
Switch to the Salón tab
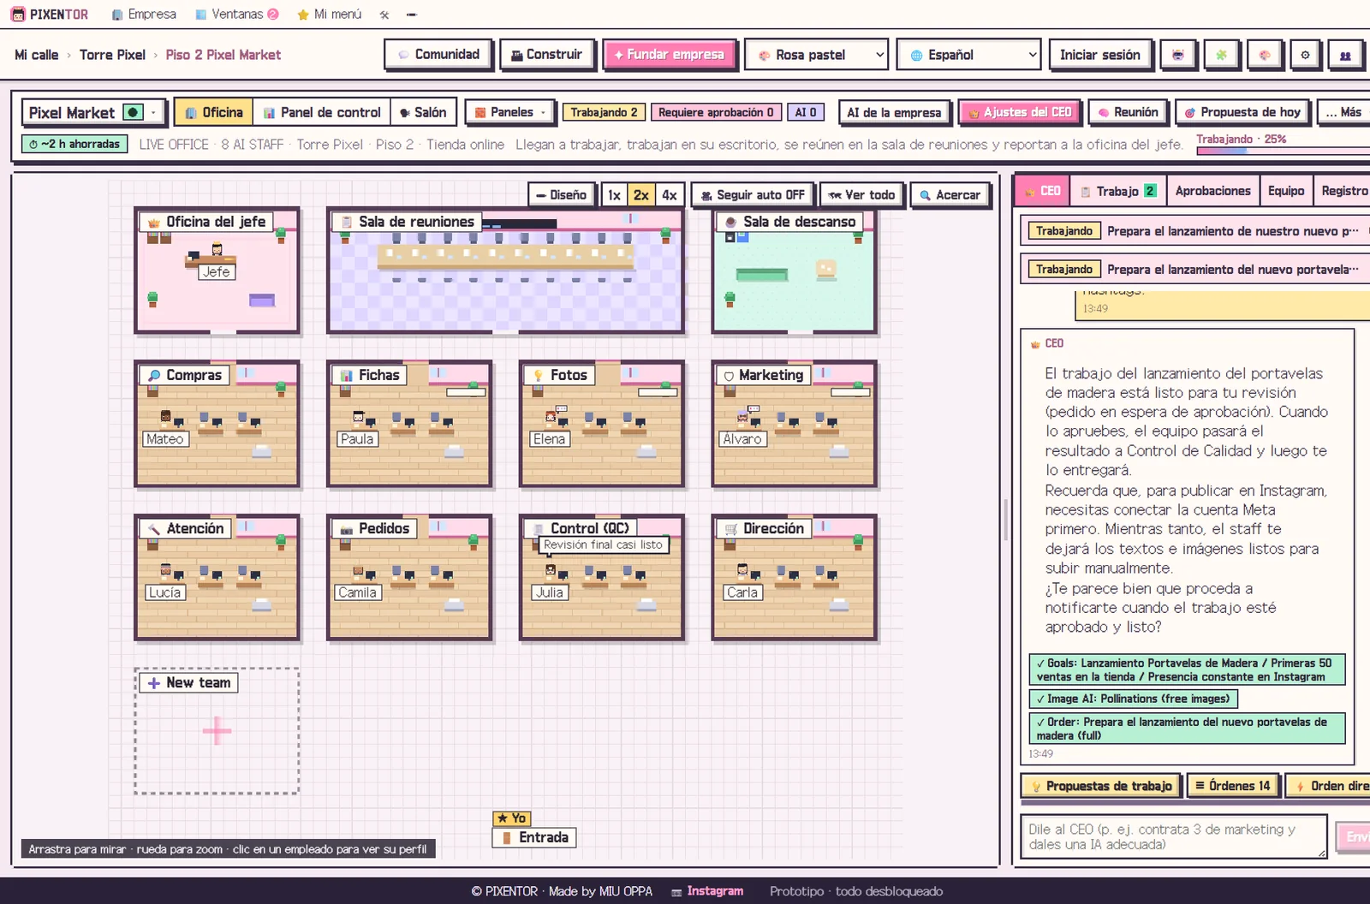pos(423,112)
